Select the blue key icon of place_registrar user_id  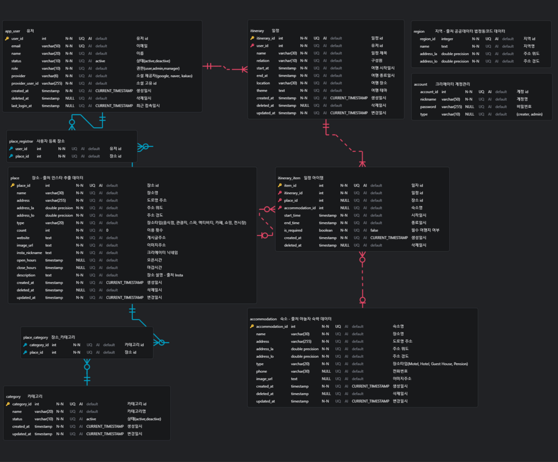11,149
